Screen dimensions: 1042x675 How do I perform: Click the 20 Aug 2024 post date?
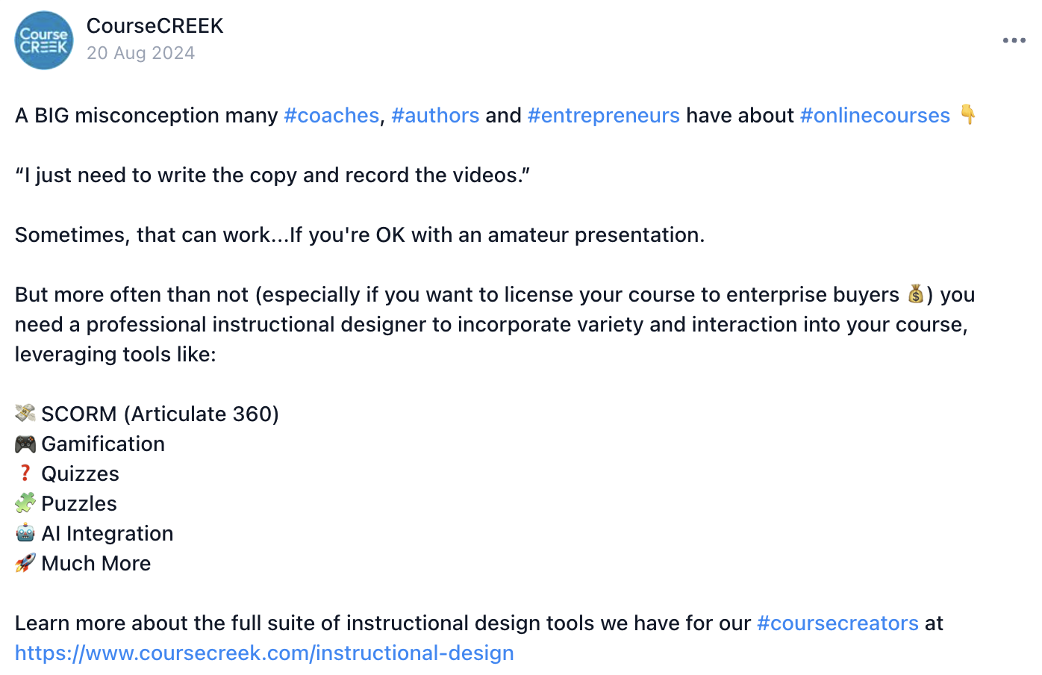[140, 53]
